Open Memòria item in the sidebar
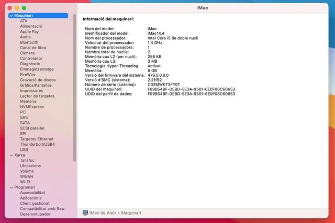Viewport: 335px width, 223px height. [x=28, y=101]
